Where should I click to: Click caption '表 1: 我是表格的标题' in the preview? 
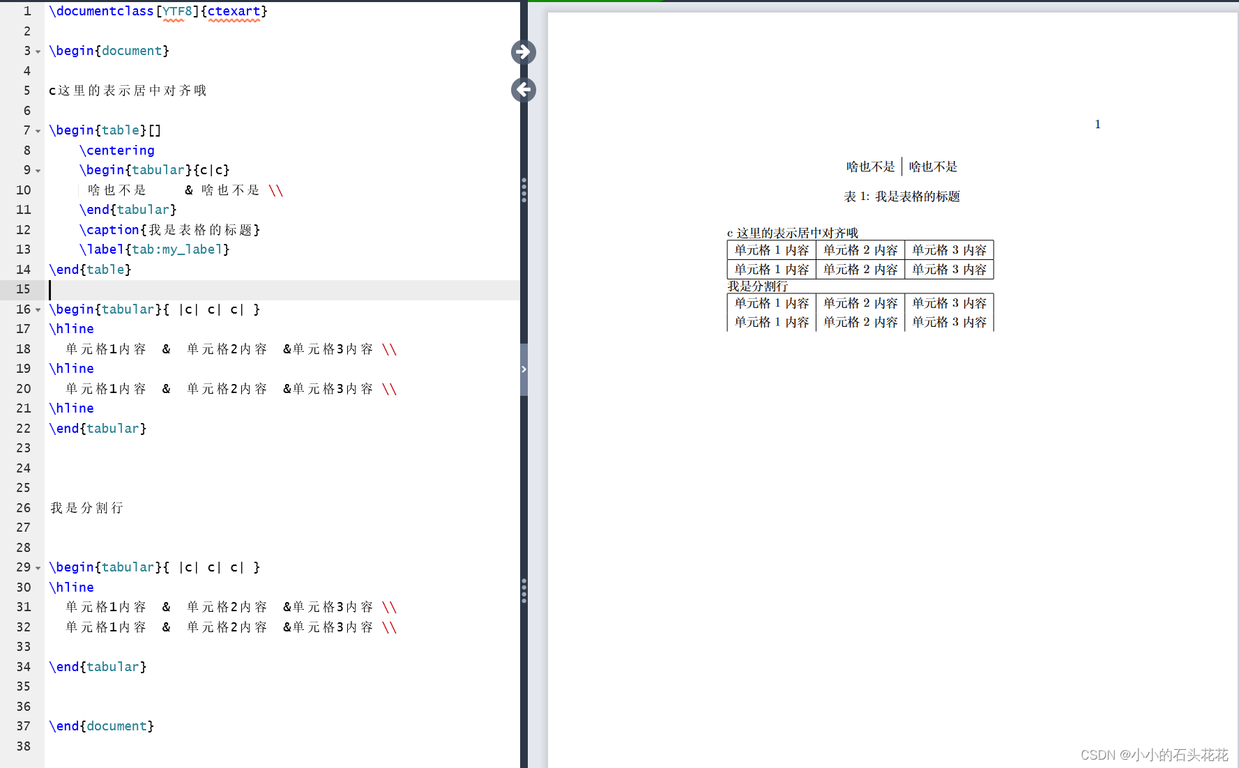(902, 197)
